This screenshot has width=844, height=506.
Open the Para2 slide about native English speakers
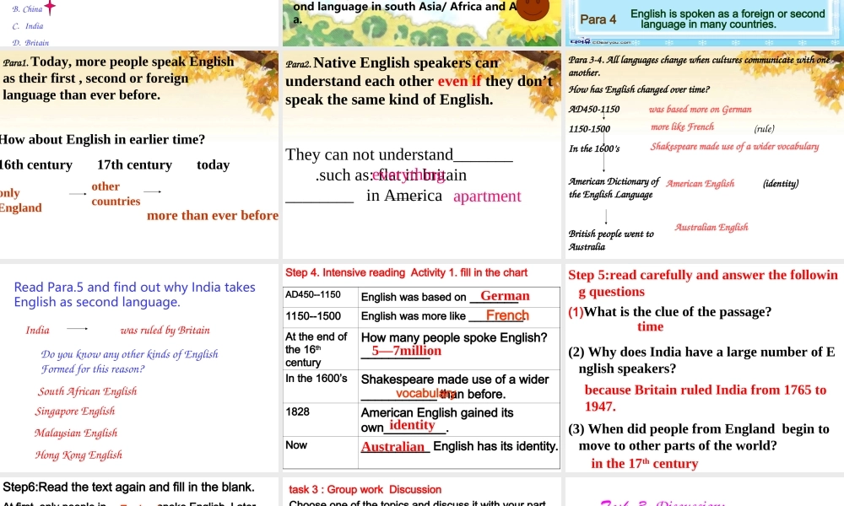(421, 155)
